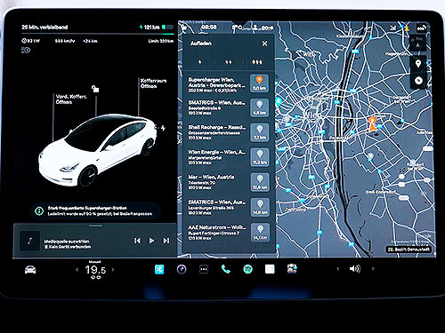Open the white square app in the dock
The height and width of the screenshot is (333, 445).
[270, 269]
